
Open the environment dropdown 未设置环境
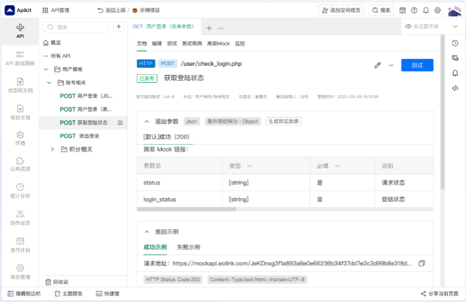click(431, 26)
